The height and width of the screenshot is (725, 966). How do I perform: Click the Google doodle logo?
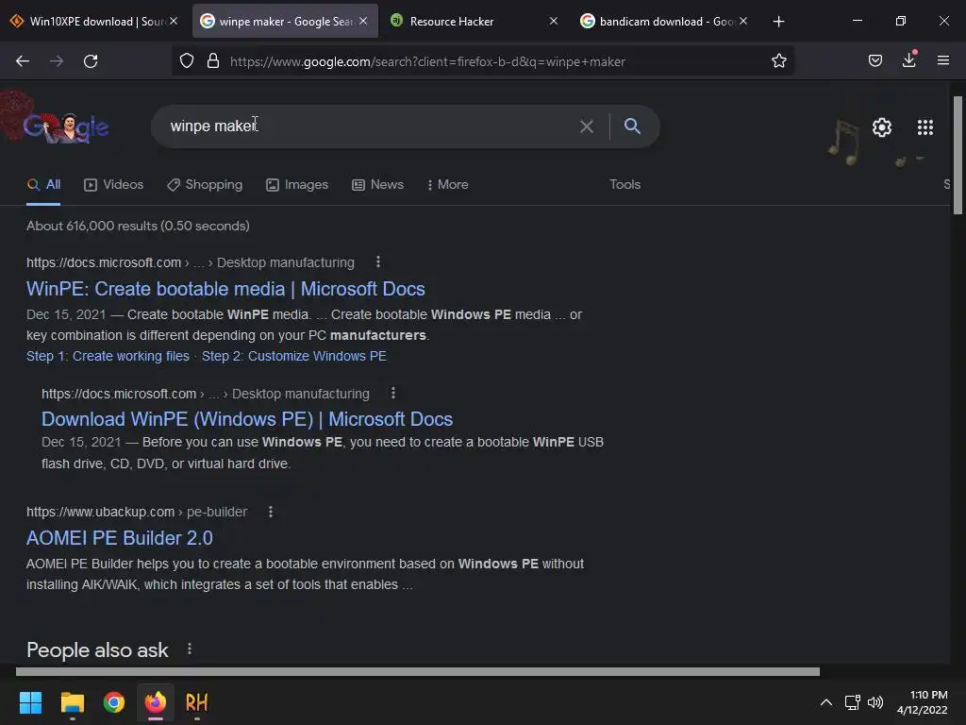click(x=65, y=127)
